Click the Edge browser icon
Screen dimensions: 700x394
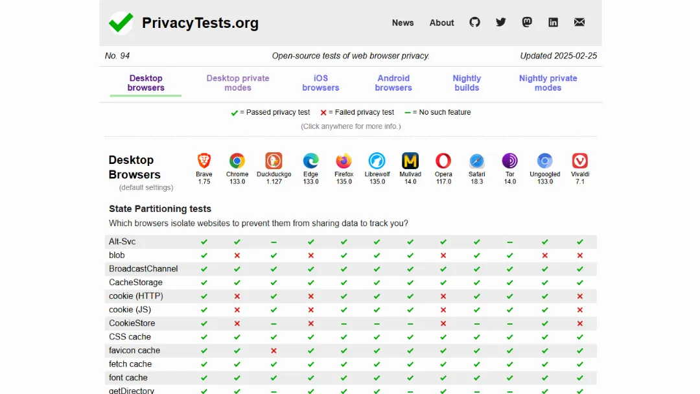tap(310, 161)
